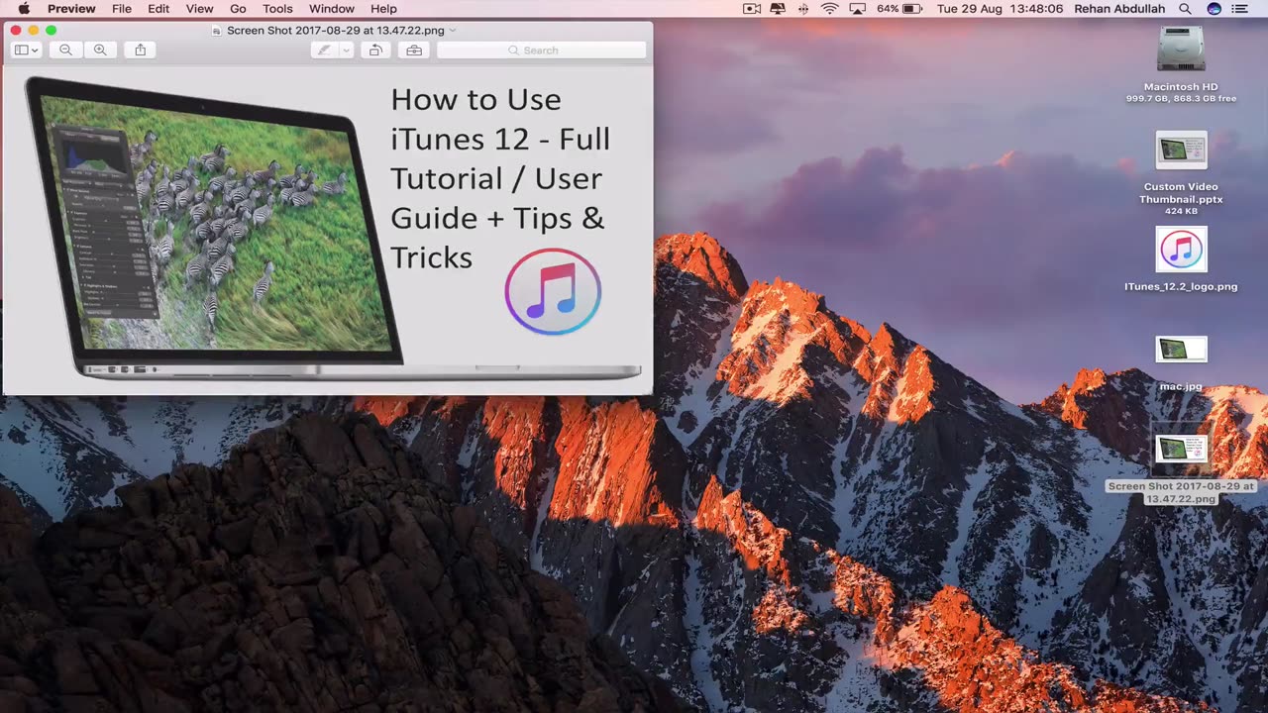Open the AirPlay display menu
This screenshot has width=1268, height=713.
(x=856, y=9)
